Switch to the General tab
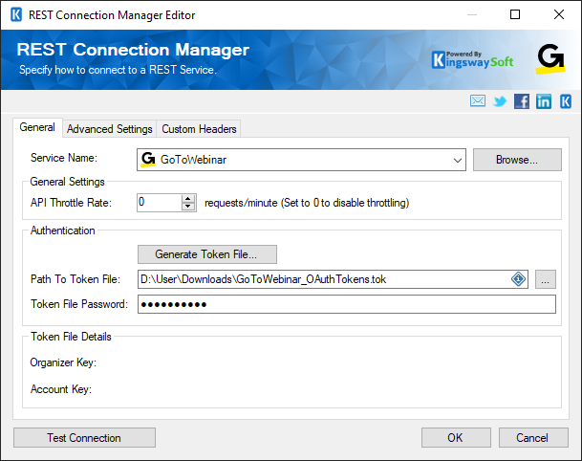The height and width of the screenshot is (461, 582). [x=37, y=127]
